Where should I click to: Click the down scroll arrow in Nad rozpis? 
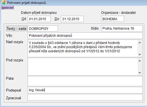140,54
